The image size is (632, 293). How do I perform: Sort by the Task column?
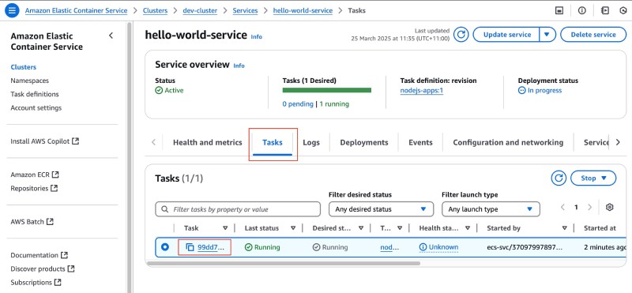pos(225,228)
